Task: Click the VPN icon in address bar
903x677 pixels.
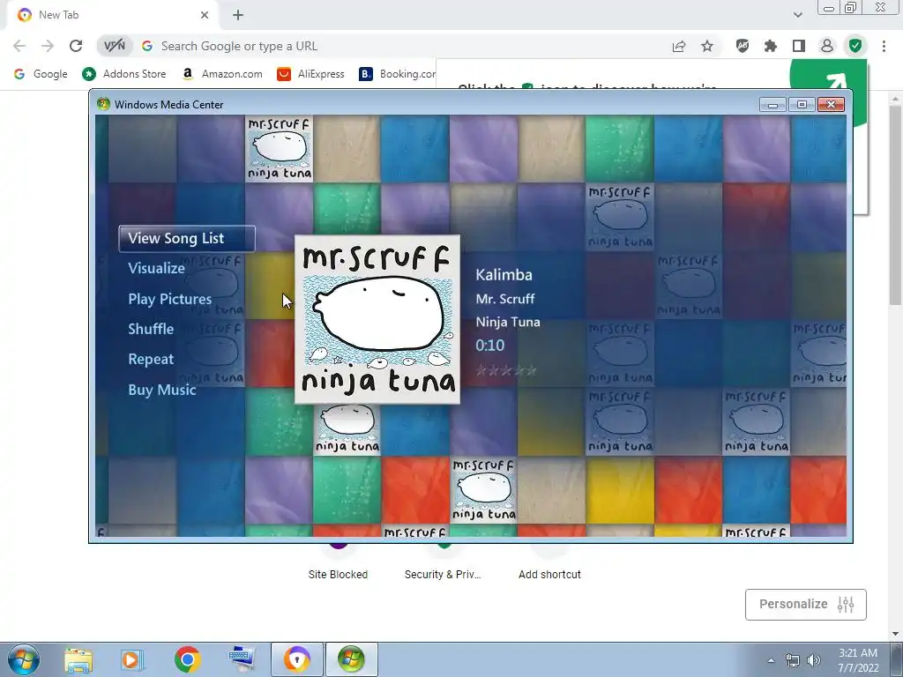Action: pyautogui.click(x=114, y=46)
